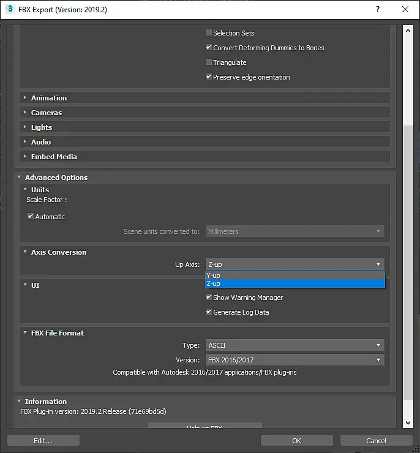The image size is (420, 453).
Task: Expand the Lights section
Action: 42,127
